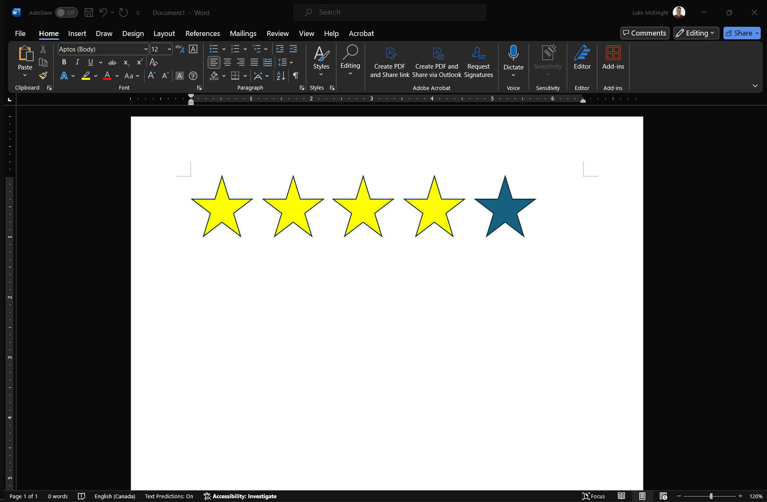
Task: Click Accessibility: Investigate in status bar
Action: tap(240, 496)
